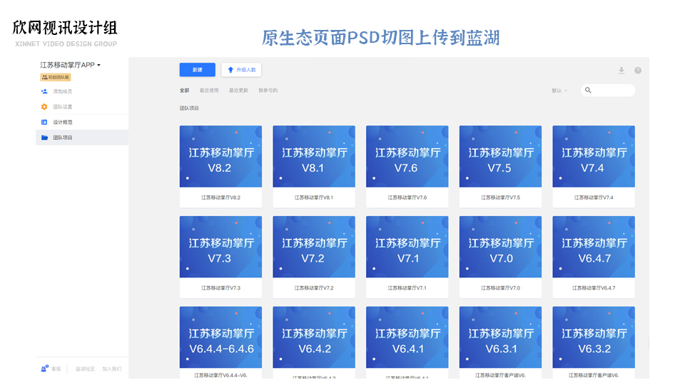Click the 加入我们 link
The height and width of the screenshot is (385, 685).
click(112, 369)
